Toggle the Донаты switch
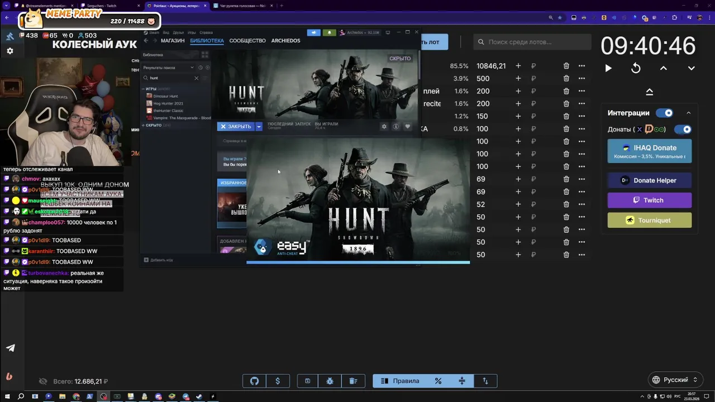Screen dimensions: 715x402 pyautogui.click(x=683, y=130)
